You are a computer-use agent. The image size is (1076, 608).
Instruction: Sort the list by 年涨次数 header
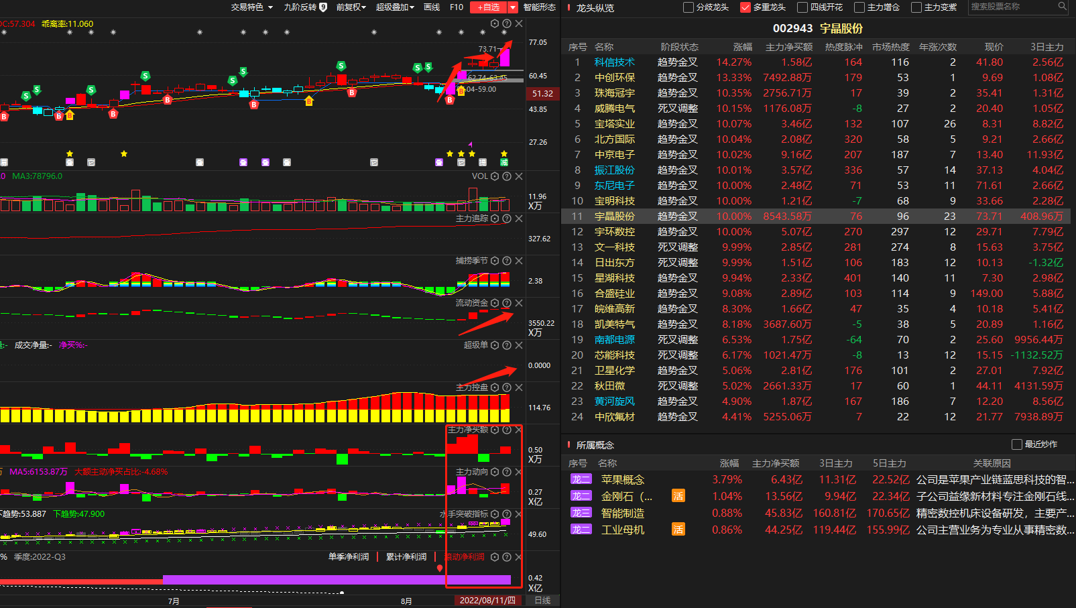[938, 47]
